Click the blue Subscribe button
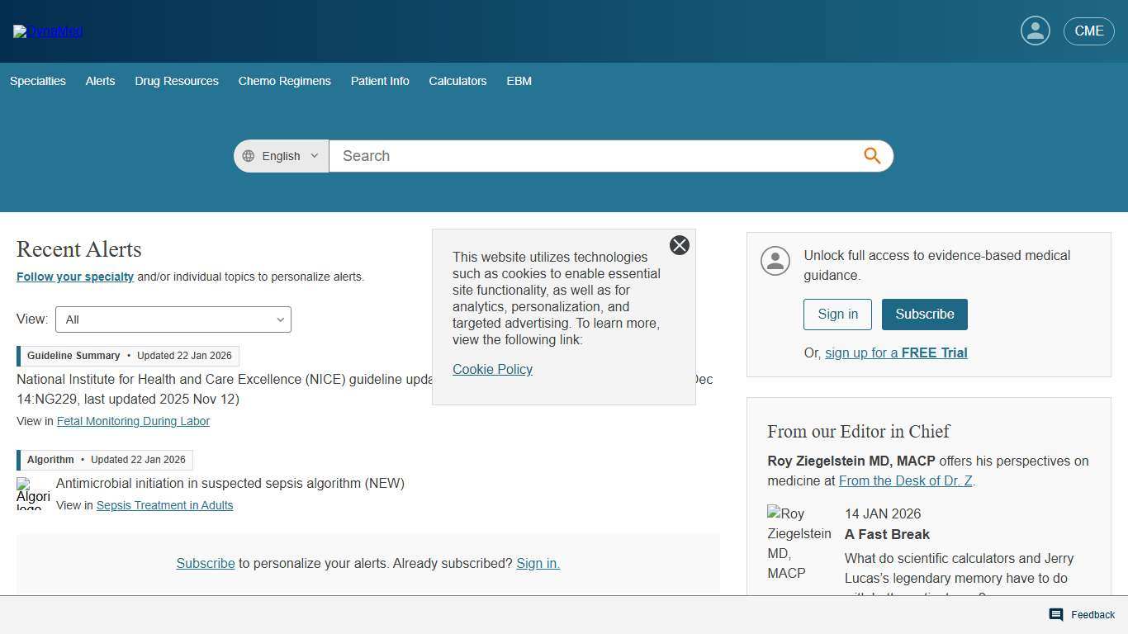The image size is (1128, 634). tap(924, 315)
